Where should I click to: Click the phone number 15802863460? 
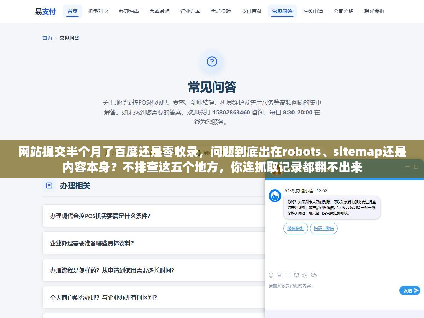pos(231,112)
